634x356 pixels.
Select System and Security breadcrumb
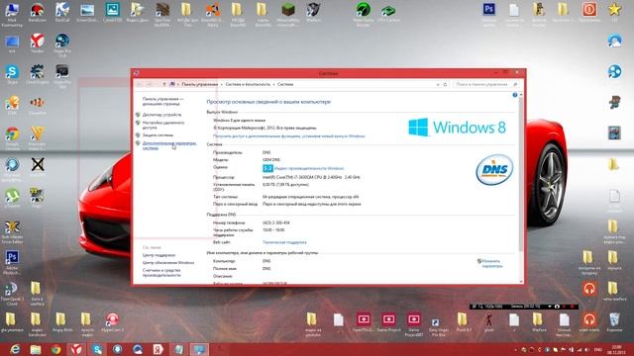pos(248,84)
